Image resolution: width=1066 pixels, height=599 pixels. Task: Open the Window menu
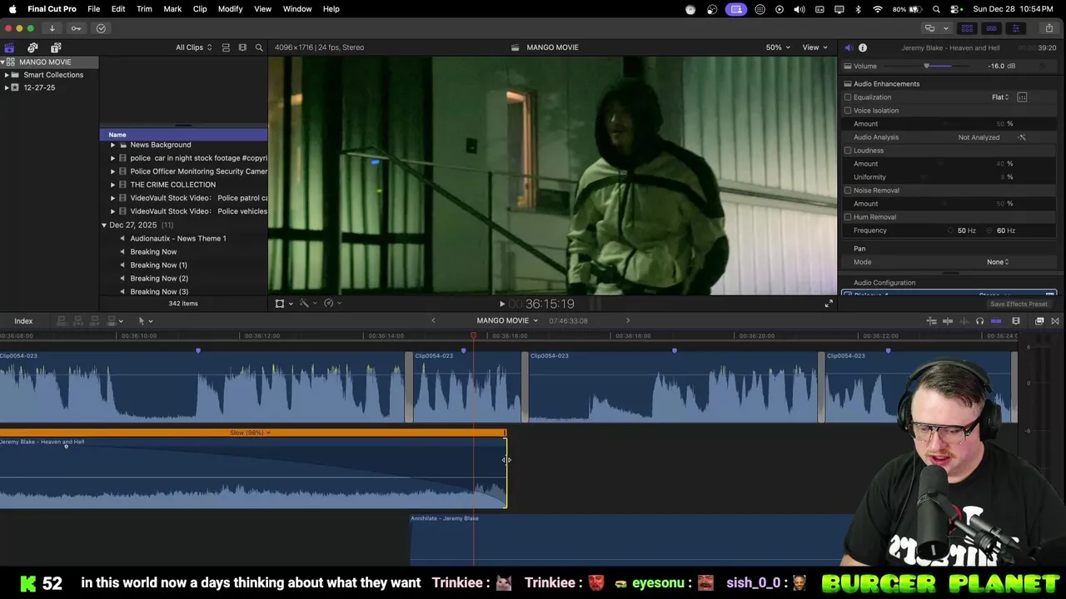coord(297,9)
